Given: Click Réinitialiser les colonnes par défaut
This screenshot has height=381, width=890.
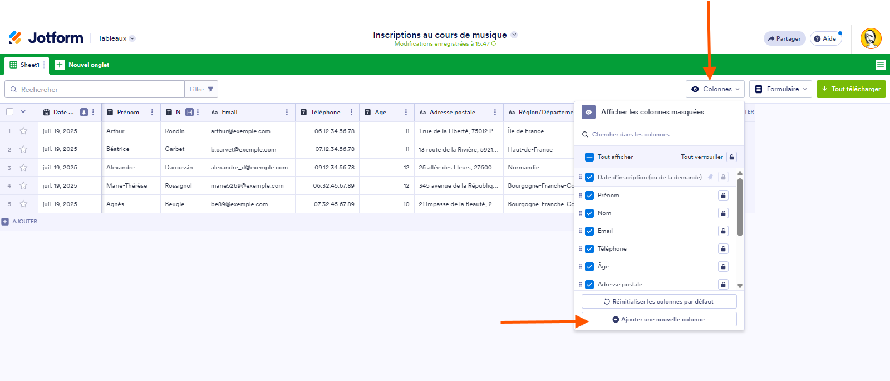Looking at the screenshot, I should 659,302.
